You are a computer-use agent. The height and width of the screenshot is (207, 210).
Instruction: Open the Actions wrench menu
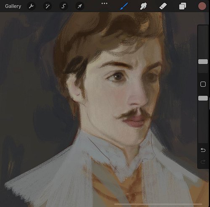click(31, 6)
